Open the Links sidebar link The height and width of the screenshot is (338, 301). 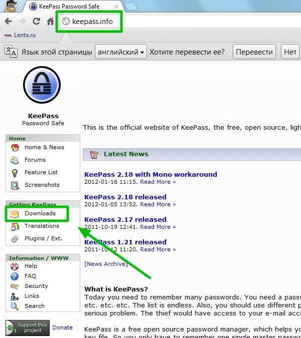[32, 296]
